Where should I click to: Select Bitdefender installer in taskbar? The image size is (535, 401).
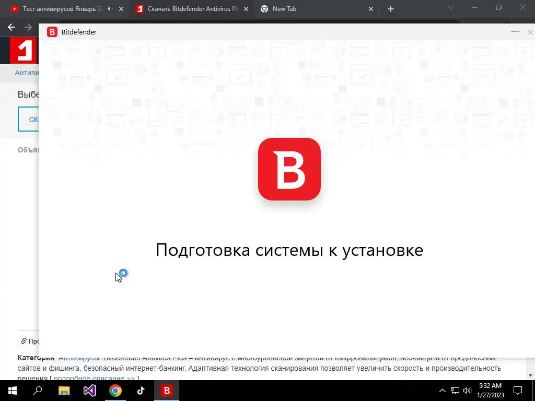coord(167,391)
